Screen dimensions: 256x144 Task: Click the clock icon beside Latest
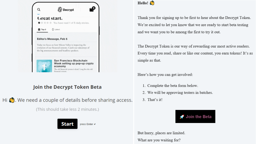(53, 29)
